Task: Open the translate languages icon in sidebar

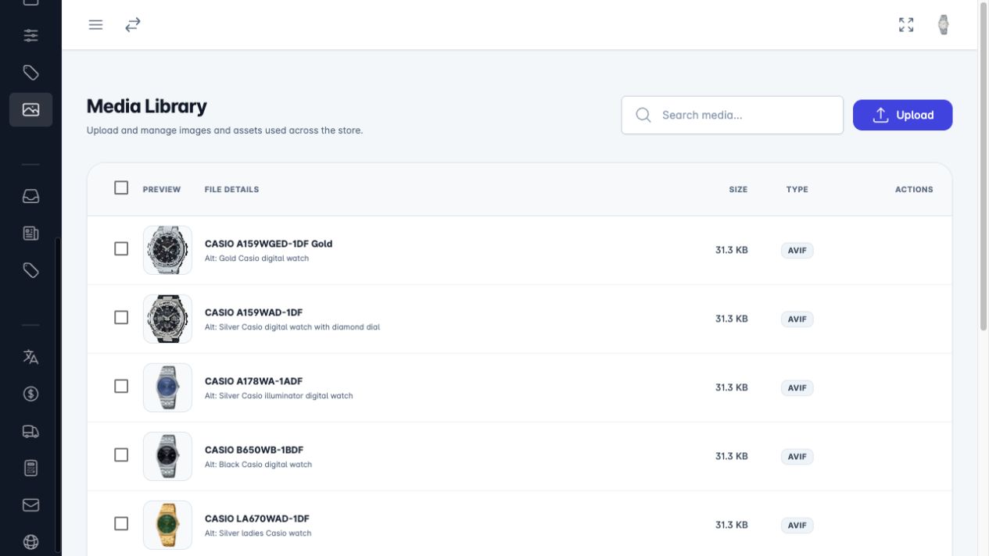Action: 30,357
